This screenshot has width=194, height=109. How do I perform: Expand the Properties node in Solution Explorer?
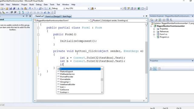tap(154, 29)
